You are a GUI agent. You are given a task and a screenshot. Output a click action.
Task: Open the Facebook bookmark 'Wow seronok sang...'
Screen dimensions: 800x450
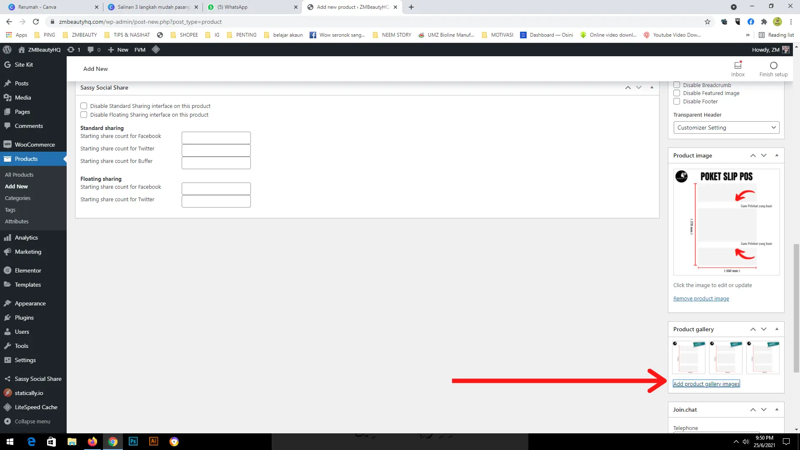[337, 35]
